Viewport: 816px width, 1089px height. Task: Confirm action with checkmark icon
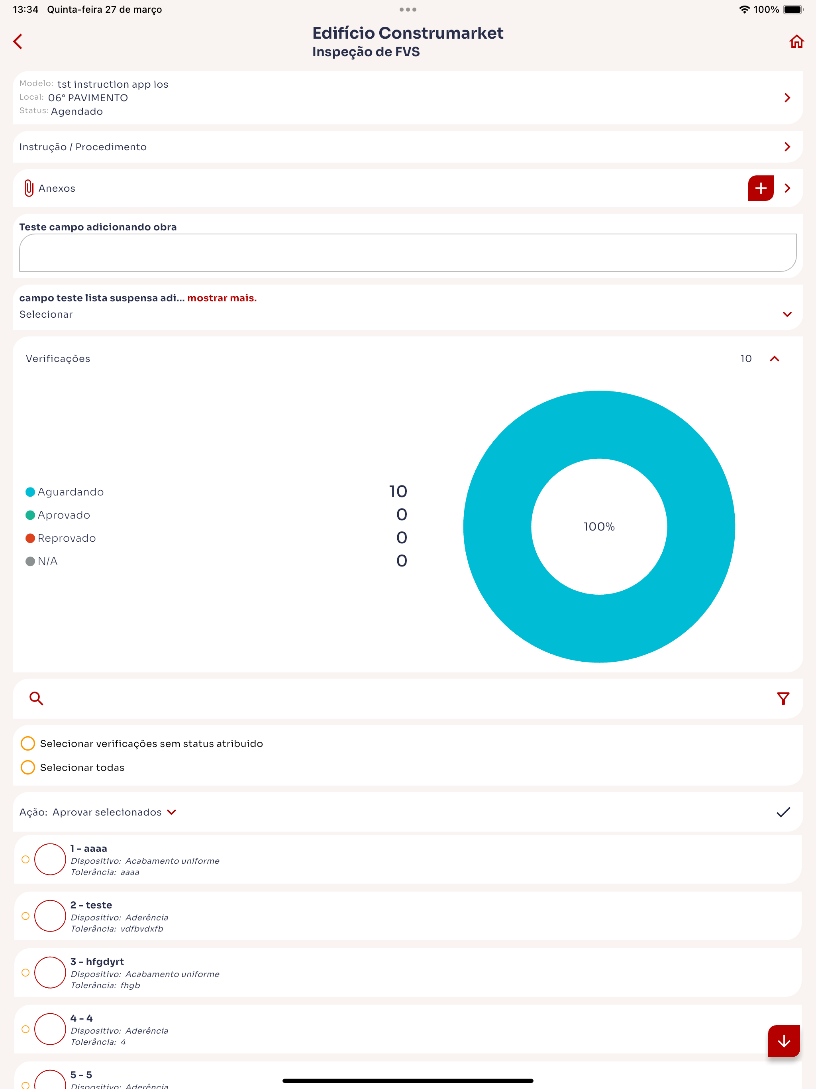coord(783,812)
